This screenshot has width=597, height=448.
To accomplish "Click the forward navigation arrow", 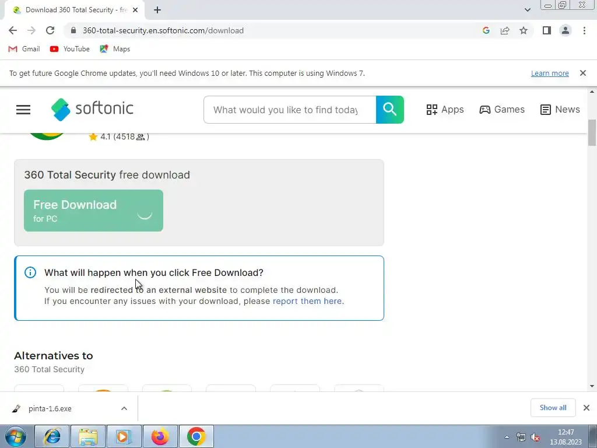I will (x=31, y=30).
